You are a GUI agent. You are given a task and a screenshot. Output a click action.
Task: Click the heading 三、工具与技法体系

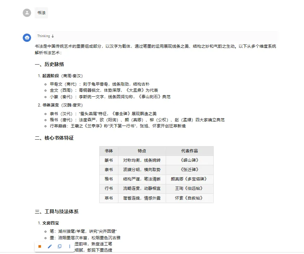57,211
